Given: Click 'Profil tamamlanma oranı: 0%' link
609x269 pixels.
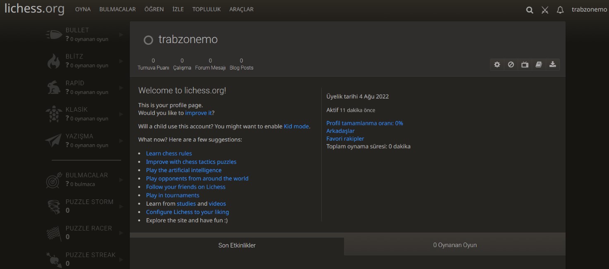Looking at the screenshot, I should (x=365, y=123).
